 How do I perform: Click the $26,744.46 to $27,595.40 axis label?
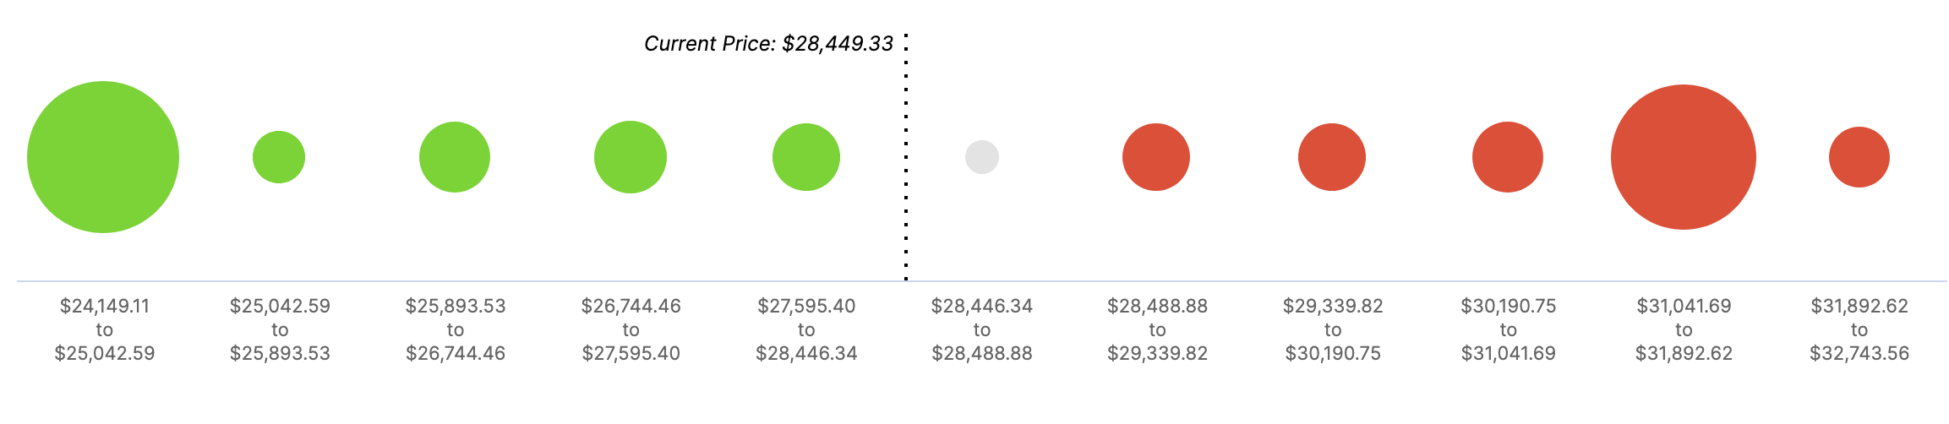click(631, 329)
